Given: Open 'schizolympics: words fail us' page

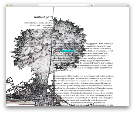Looking at the screenshot, I should [41, 25].
